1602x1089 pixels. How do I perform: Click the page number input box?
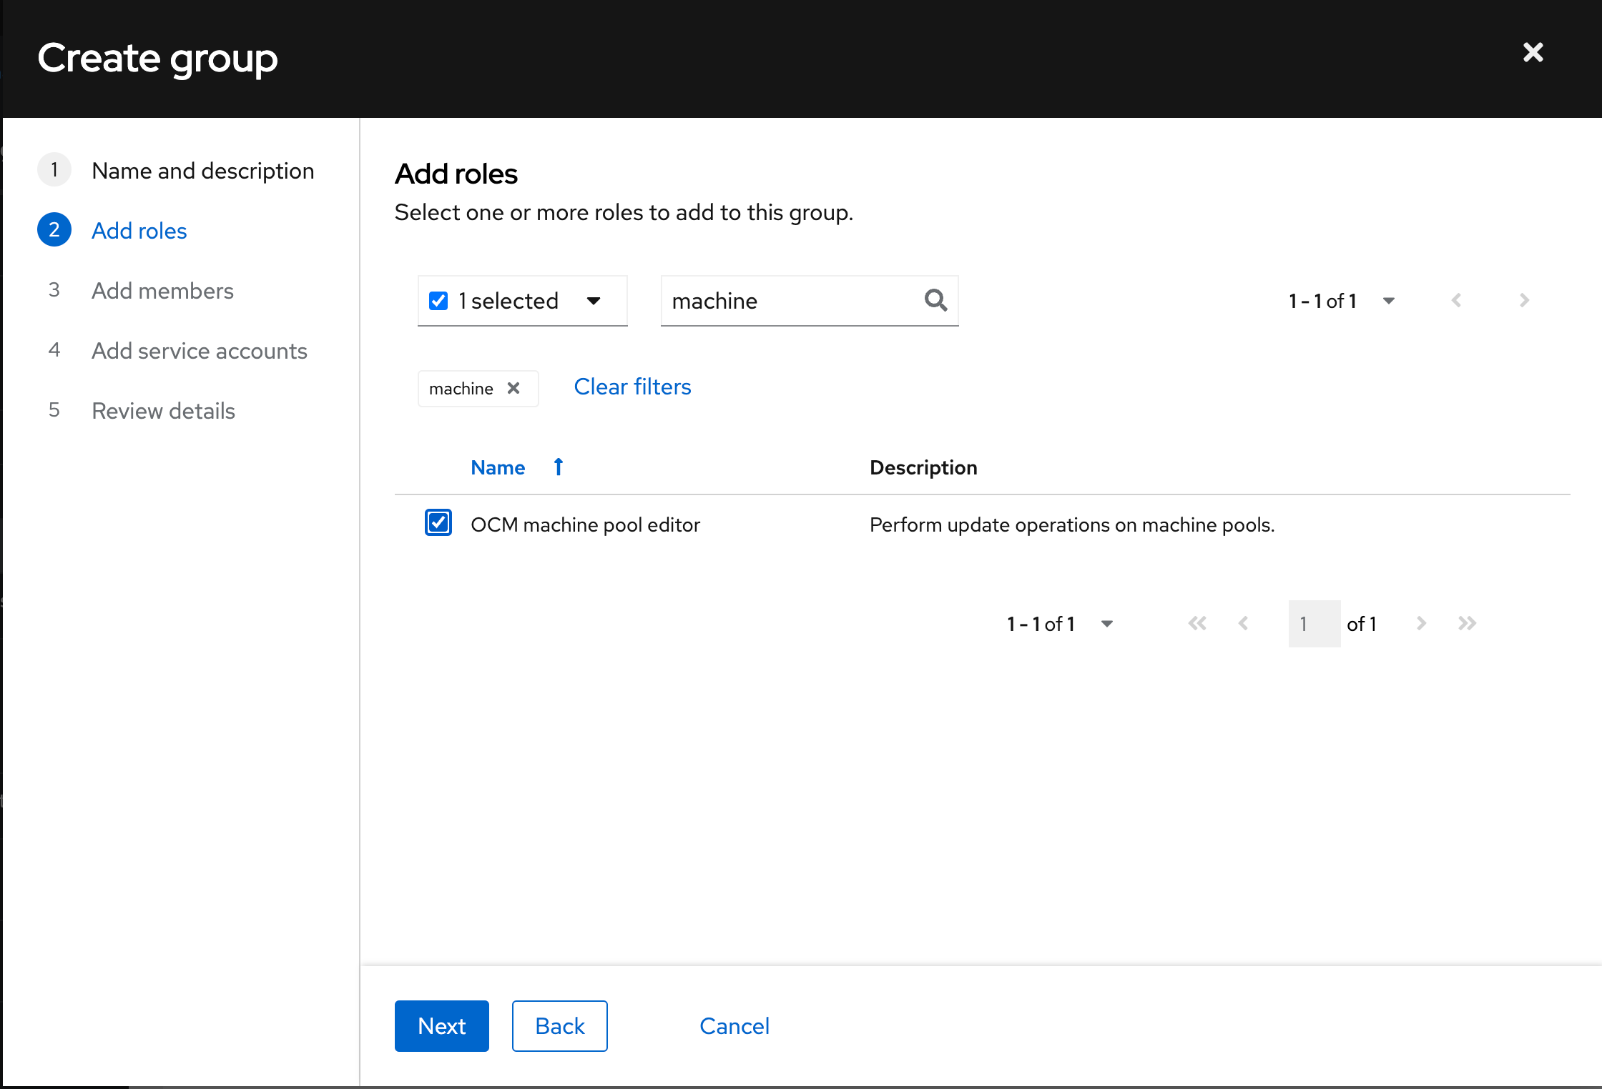pyautogui.click(x=1313, y=623)
